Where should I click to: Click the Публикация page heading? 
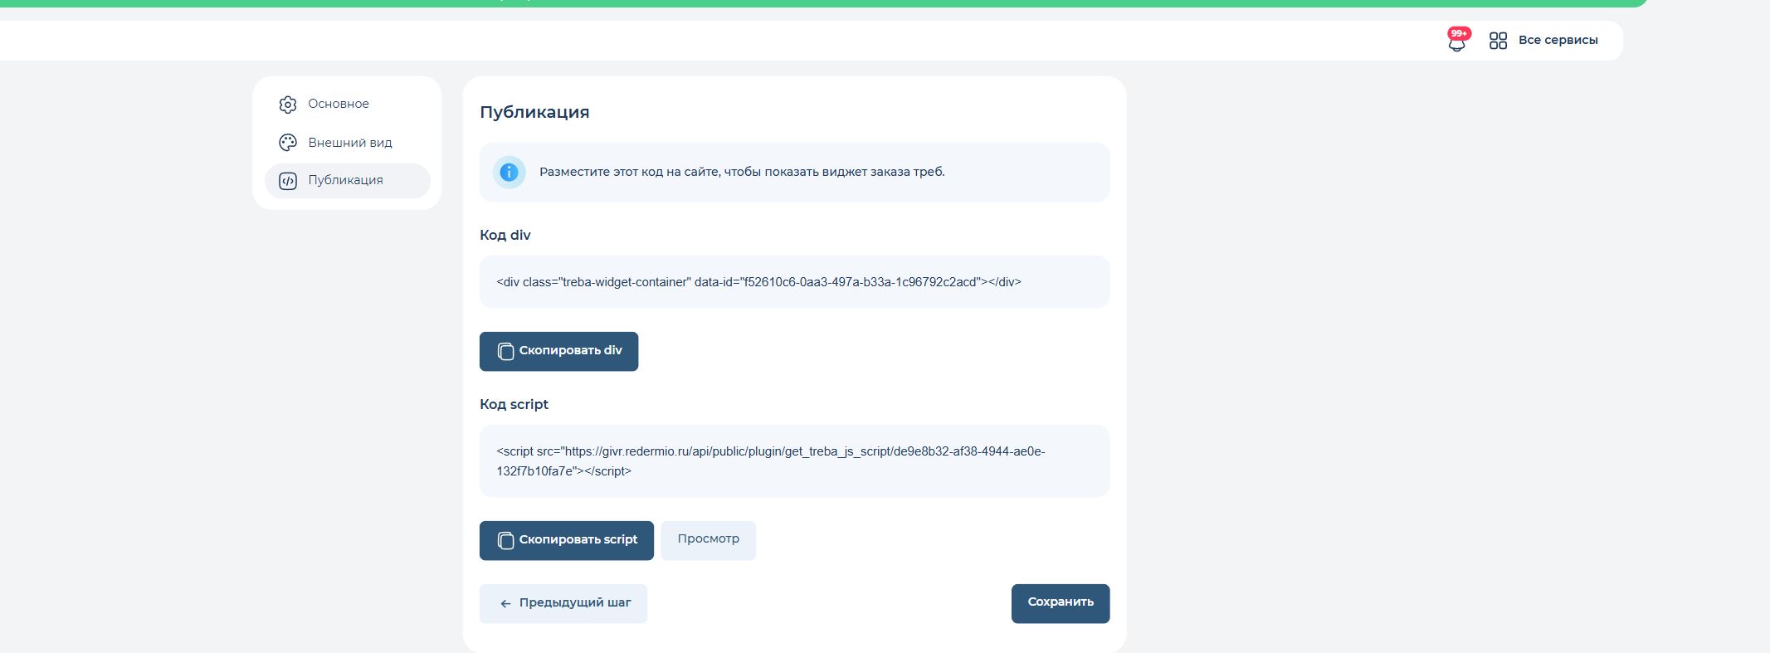534,112
